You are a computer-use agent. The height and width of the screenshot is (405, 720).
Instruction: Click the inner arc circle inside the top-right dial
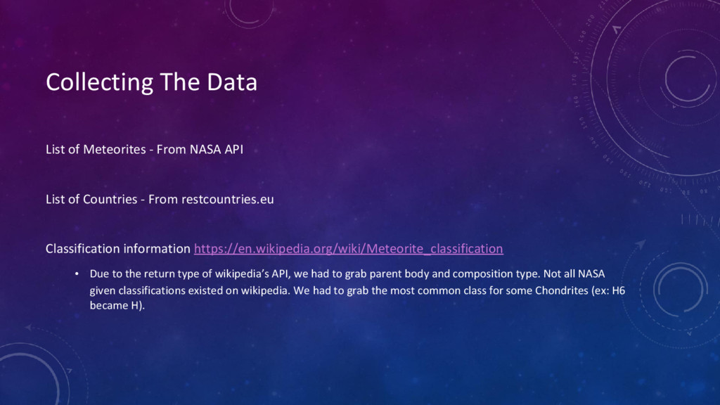click(688, 79)
